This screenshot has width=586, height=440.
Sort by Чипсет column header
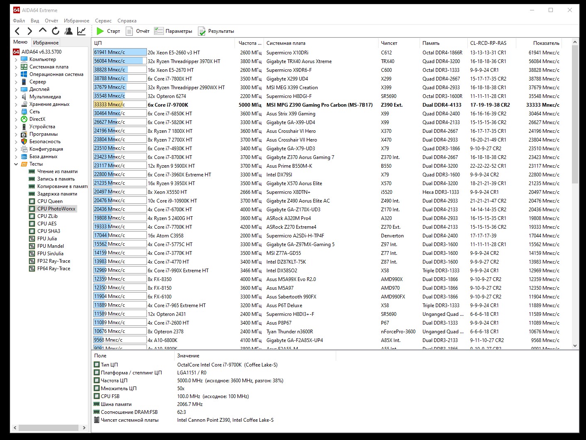398,43
